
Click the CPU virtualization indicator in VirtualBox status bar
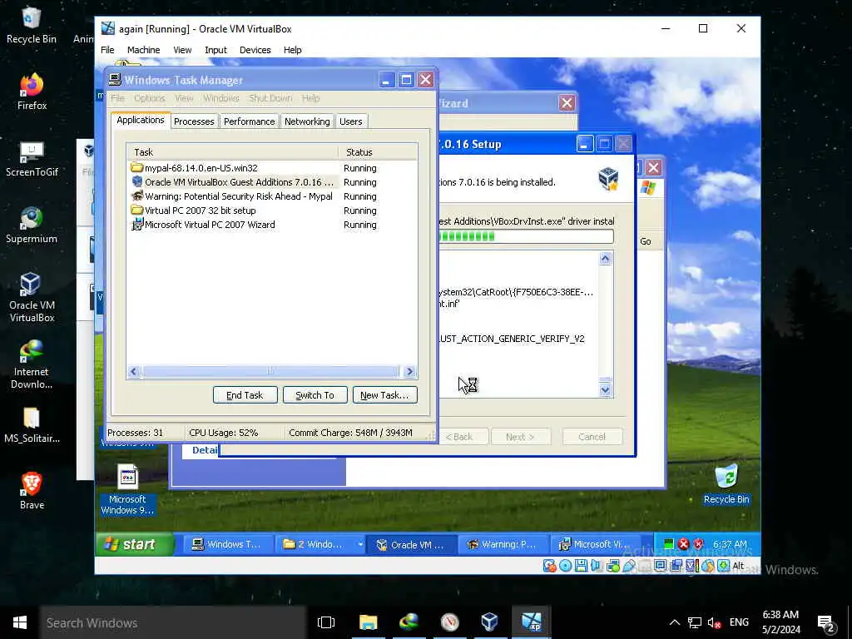pos(691,566)
